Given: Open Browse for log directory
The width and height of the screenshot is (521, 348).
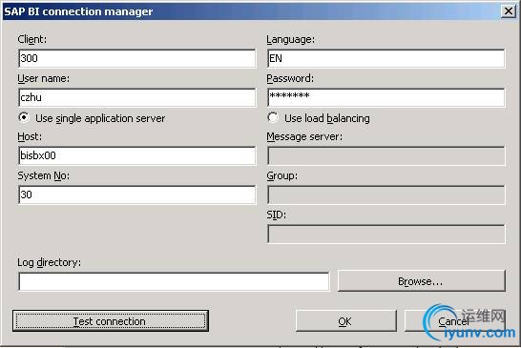Looking at the screenshot, I should coord(422,281).
